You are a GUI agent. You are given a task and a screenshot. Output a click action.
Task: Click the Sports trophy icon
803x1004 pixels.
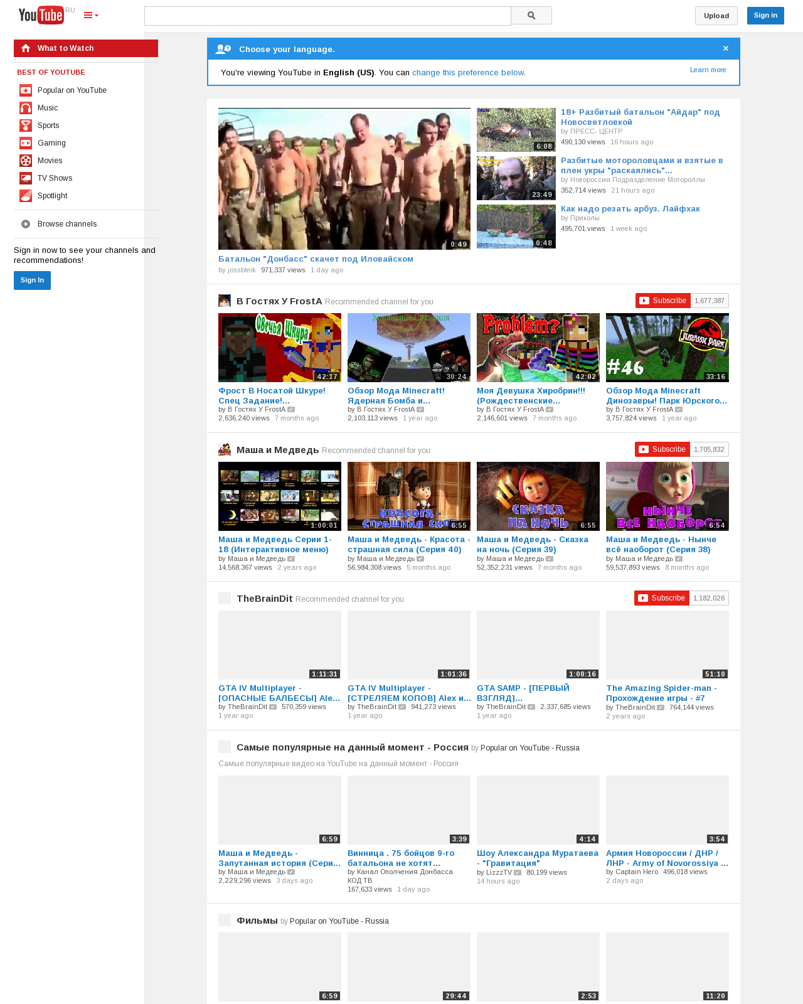point(26,125)
